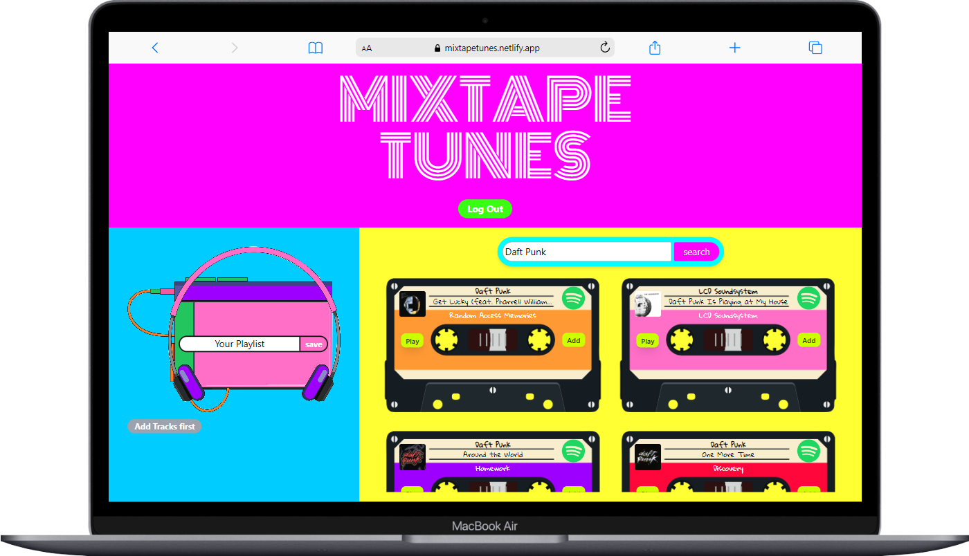Tap the AA reader text-size icon
Viewport: 969px width, 556px height.
367,48
